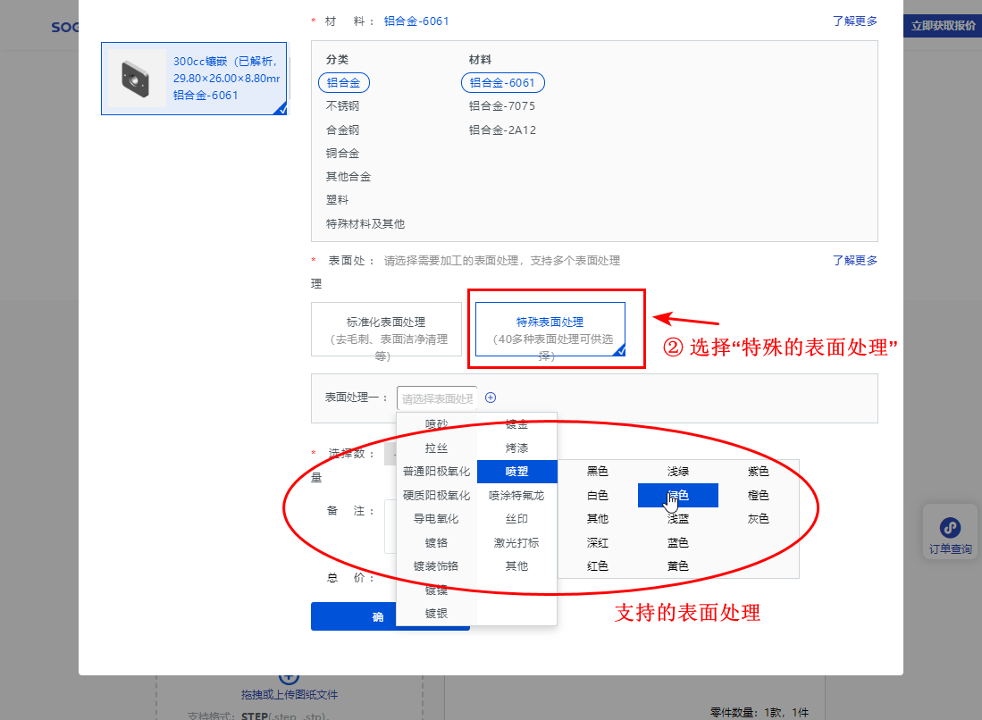Viewport: 982px width, 720px height.
Task: Select 不锈钢 category
Action: click(x=343, y=106)
